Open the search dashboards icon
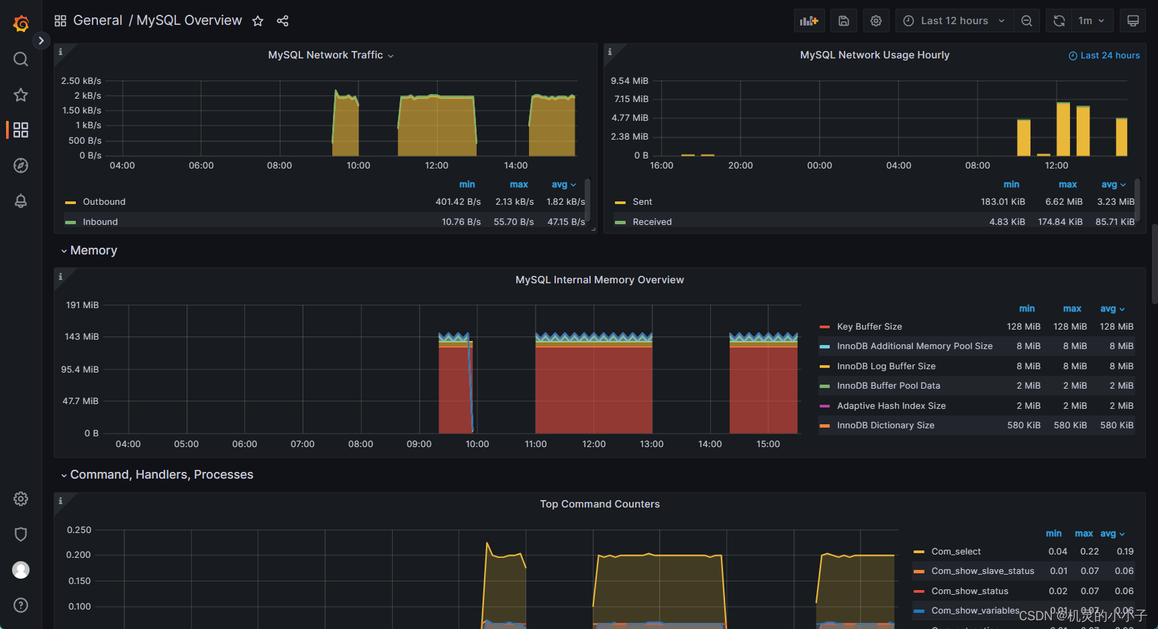1158x629 pixels. pyautogui.click(x=21, y=59)
